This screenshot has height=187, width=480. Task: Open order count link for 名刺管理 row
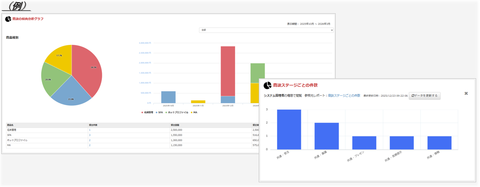90,130
